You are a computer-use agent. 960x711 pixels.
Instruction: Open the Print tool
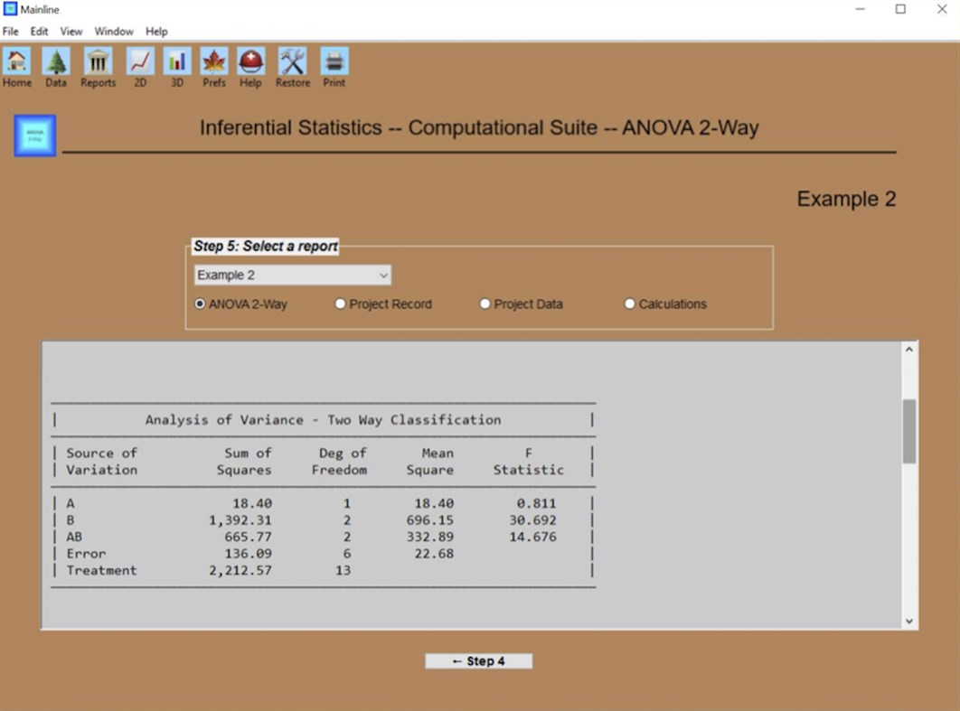coord(334,63)
